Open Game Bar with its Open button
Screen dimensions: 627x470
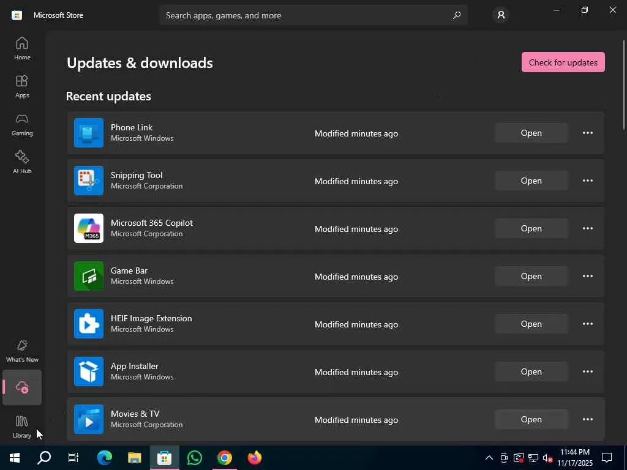click(x=531, y=276)
